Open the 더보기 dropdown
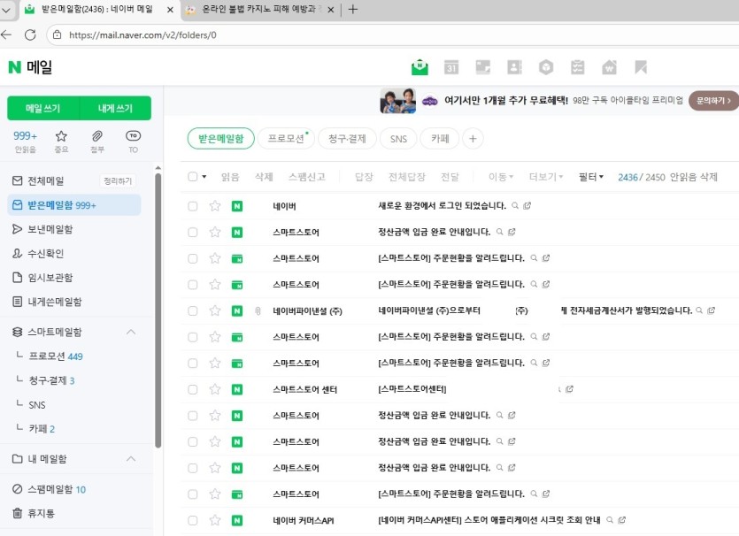Screen dimensions: 739x536 [546, 177]
